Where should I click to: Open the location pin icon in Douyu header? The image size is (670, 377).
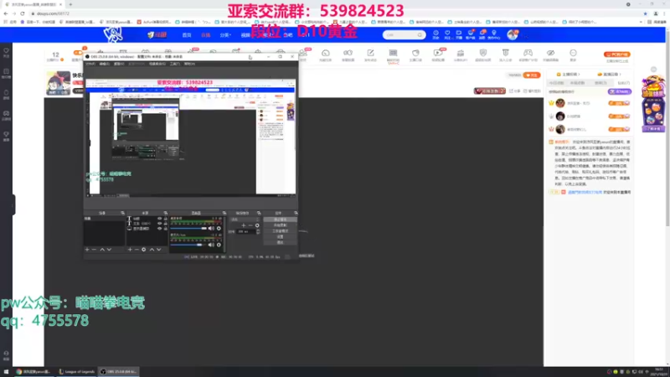[494, 34]
